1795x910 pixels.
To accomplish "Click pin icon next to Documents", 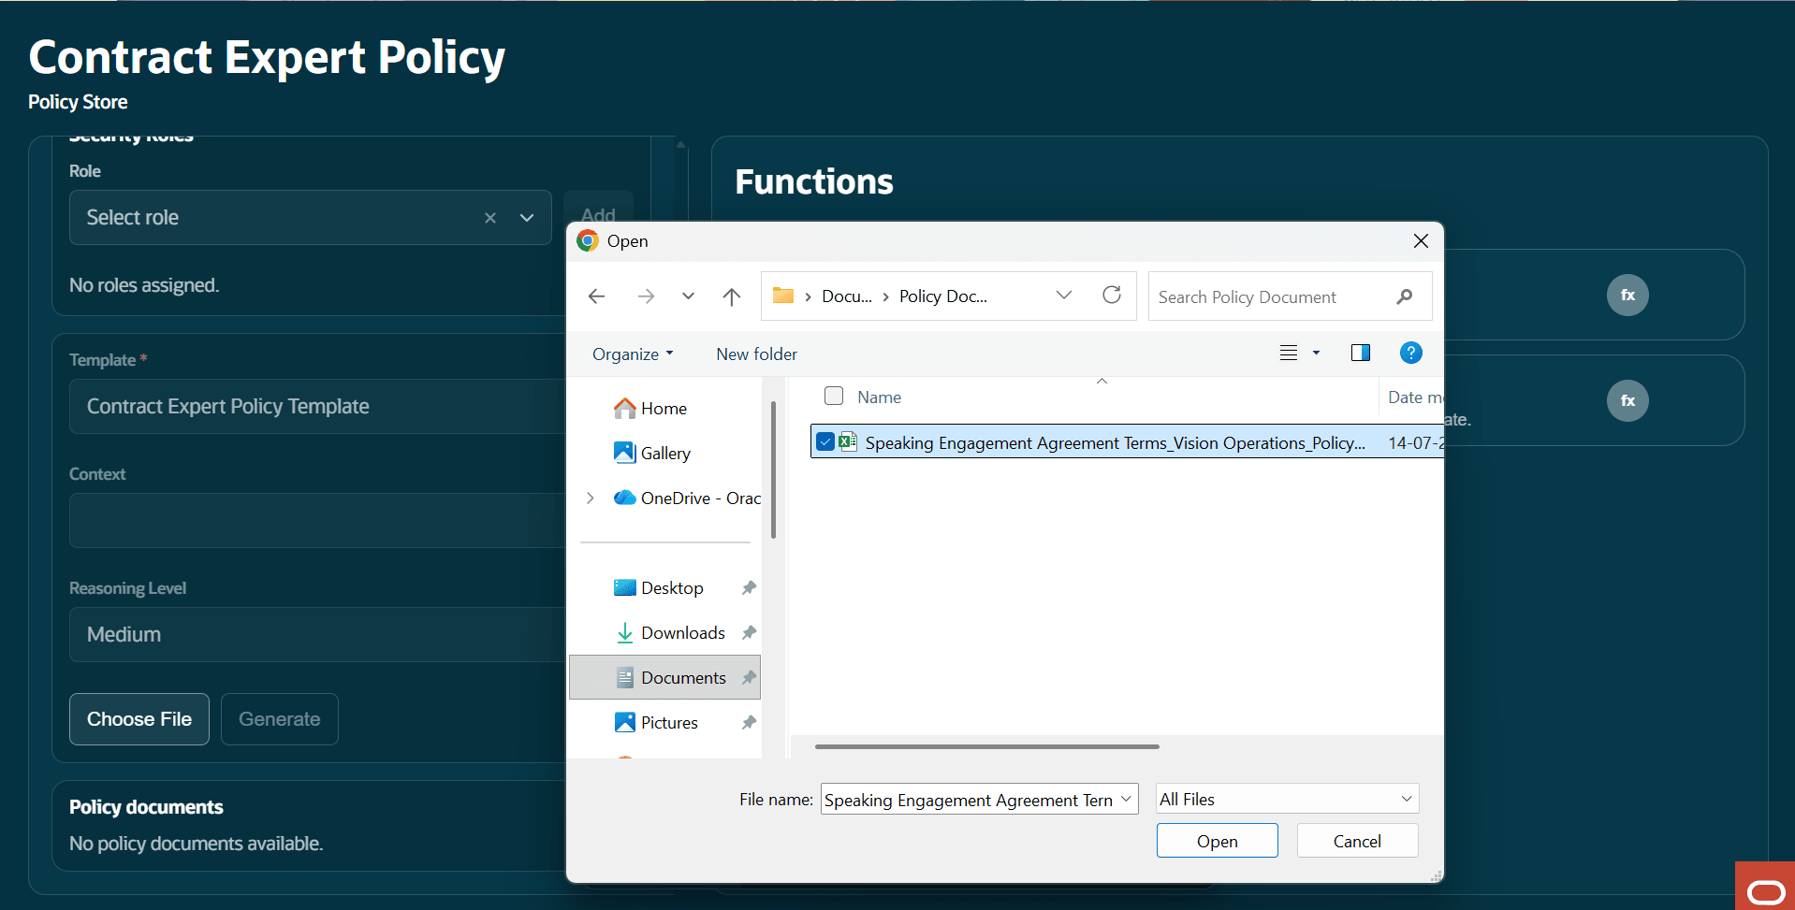I will [749, 678].
